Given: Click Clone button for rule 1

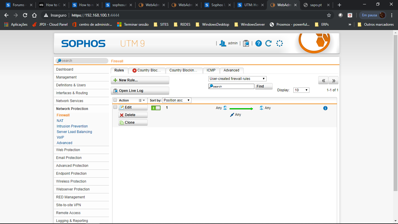Looking at the screenshot, I should click(x=133, y=123).
